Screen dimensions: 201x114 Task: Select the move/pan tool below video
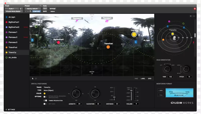(36, 79)
